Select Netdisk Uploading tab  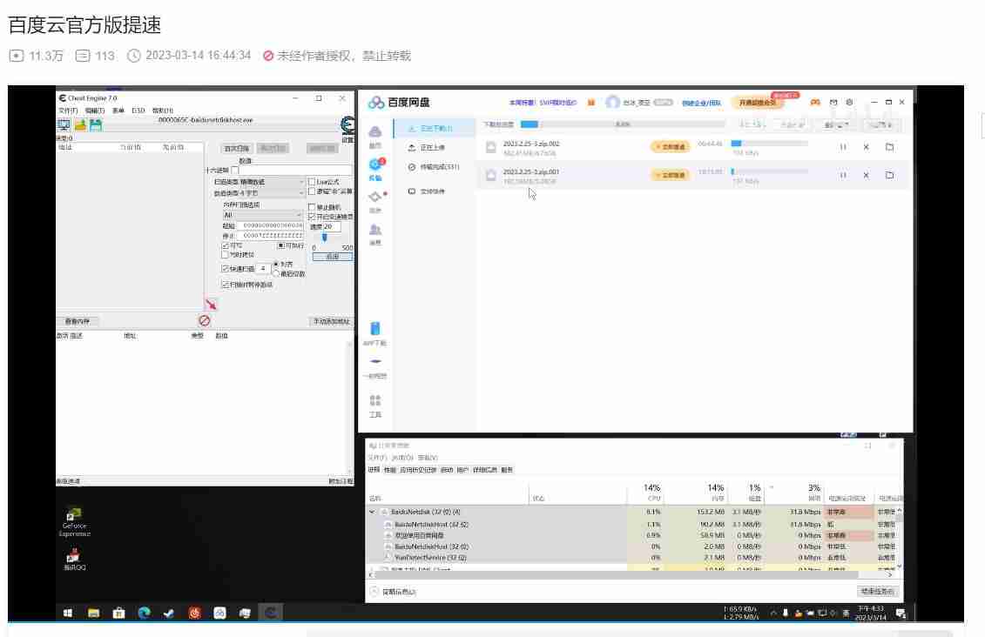432,147
